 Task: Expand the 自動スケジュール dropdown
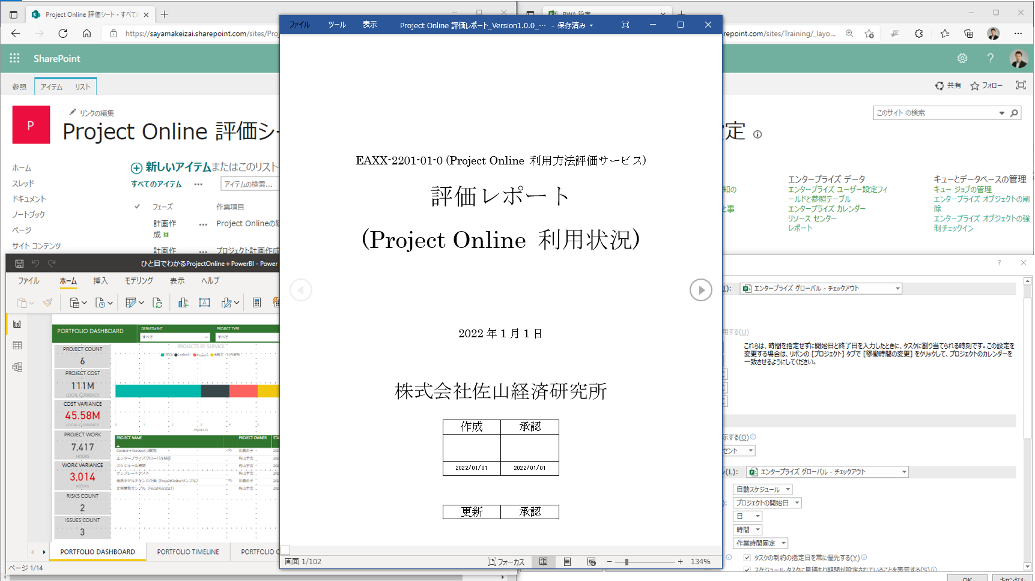click(x=788, y=489)
